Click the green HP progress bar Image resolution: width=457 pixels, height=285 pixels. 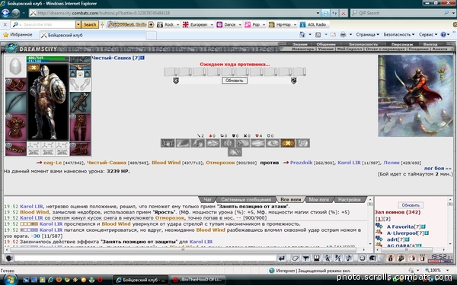pyautogui.click(x=48, y=58)
